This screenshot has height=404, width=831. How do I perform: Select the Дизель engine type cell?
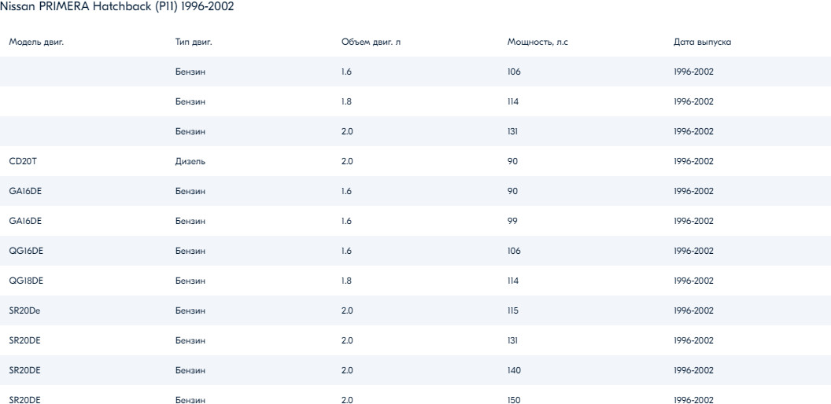[190, 161]
